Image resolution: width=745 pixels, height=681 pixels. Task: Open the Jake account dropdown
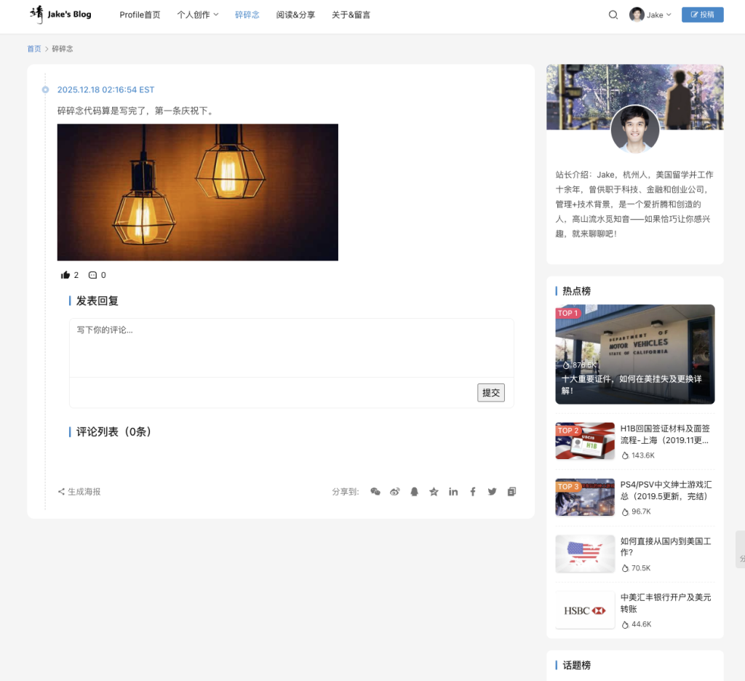pos(650,15)
